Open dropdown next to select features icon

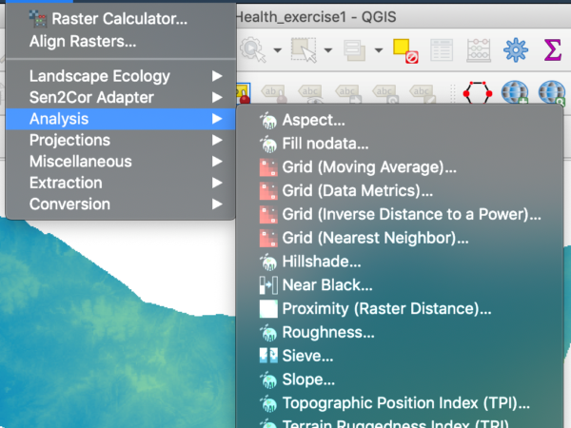[328, 50]
